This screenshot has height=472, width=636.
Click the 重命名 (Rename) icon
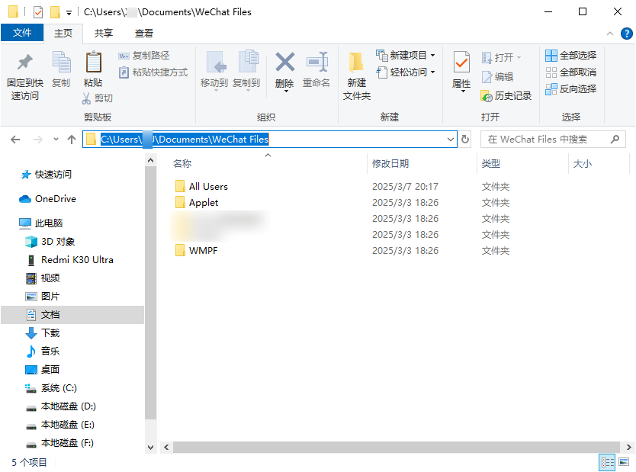point(317,72)
